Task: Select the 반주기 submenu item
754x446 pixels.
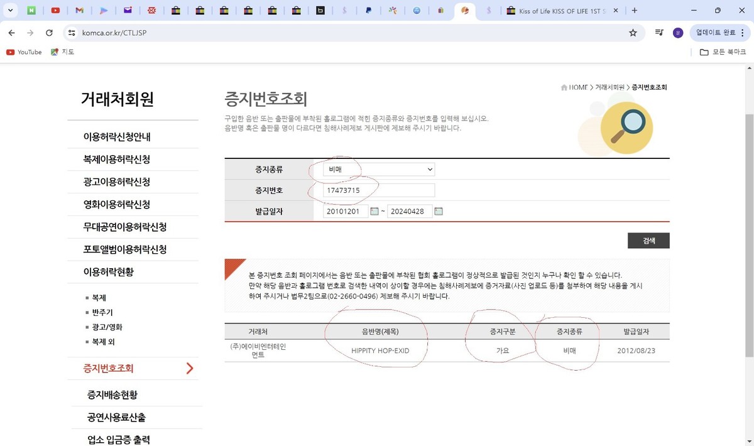Action: click(x=102, y=312)
